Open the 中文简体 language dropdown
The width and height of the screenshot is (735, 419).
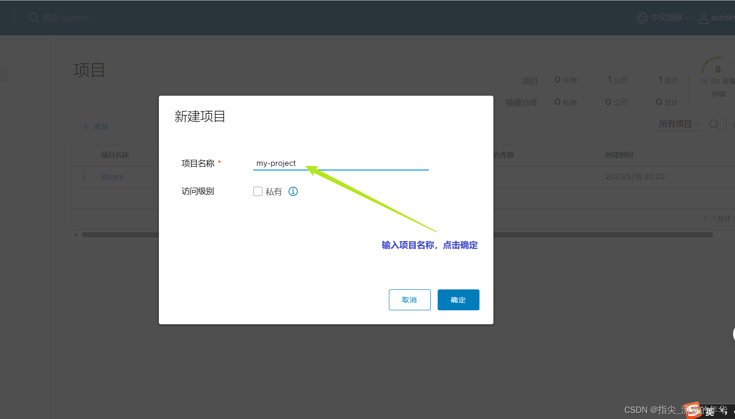coord(669,18)
